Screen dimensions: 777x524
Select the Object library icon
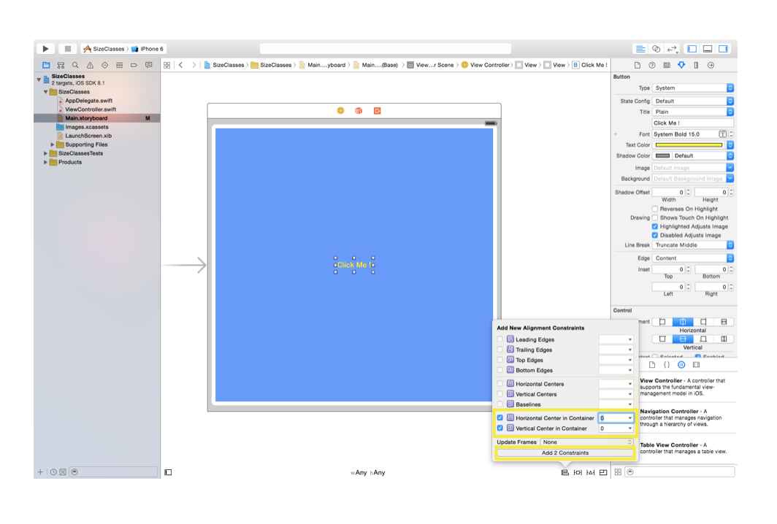(681, 365)
